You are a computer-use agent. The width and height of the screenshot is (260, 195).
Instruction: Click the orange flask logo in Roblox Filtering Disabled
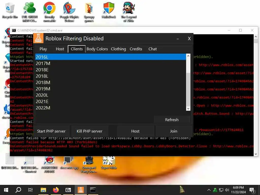[x=38, y=38]
